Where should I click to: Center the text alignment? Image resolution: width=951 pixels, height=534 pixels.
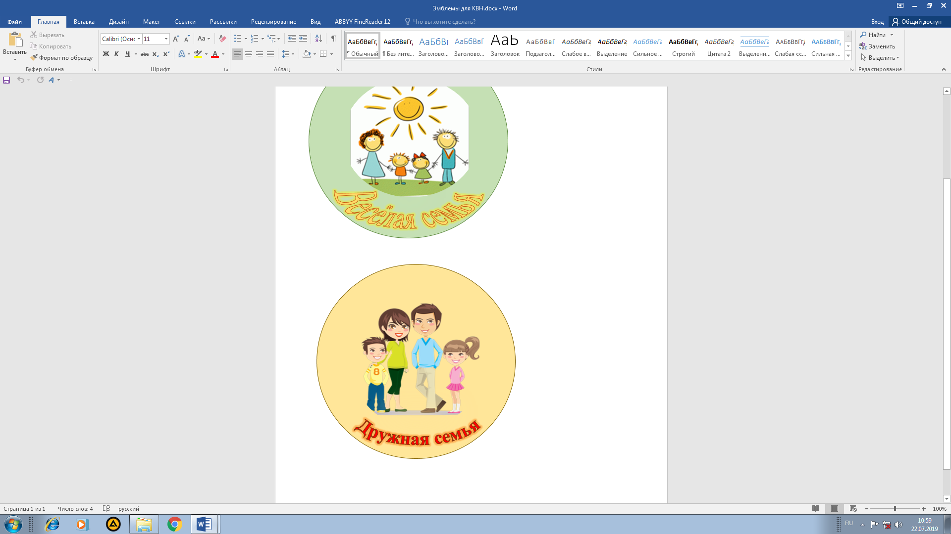click(249, 54)
